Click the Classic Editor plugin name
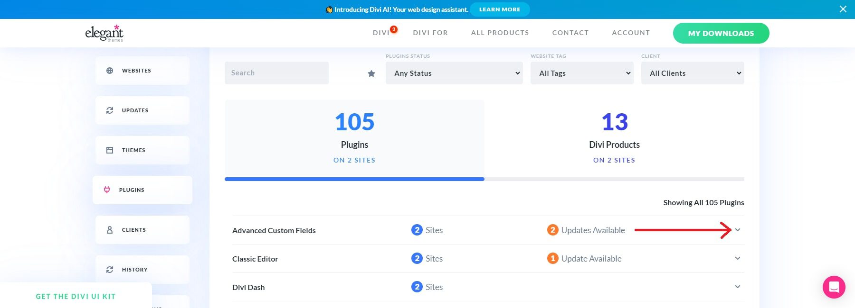855x308 pixels. (x=255, y=259)
